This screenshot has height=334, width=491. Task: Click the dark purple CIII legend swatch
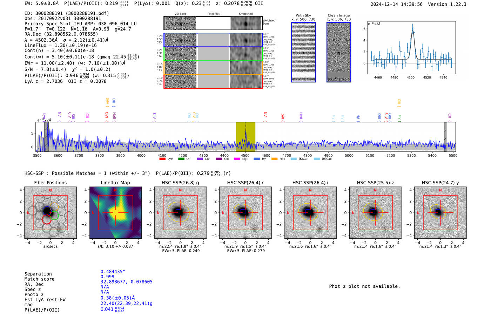pyautogui.click(x=219, y=159)
